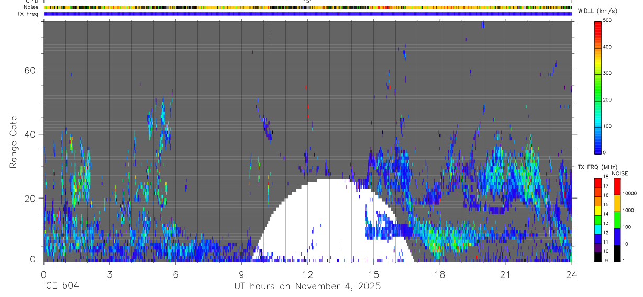Image resolution: width=643 pixels, height=297 pixels.
Task: Click the Noise strip label at top left
Action: tap(31, 7)
